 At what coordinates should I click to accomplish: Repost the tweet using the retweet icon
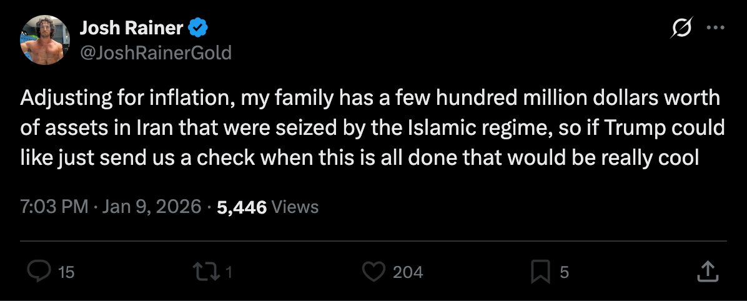[205, 271]
